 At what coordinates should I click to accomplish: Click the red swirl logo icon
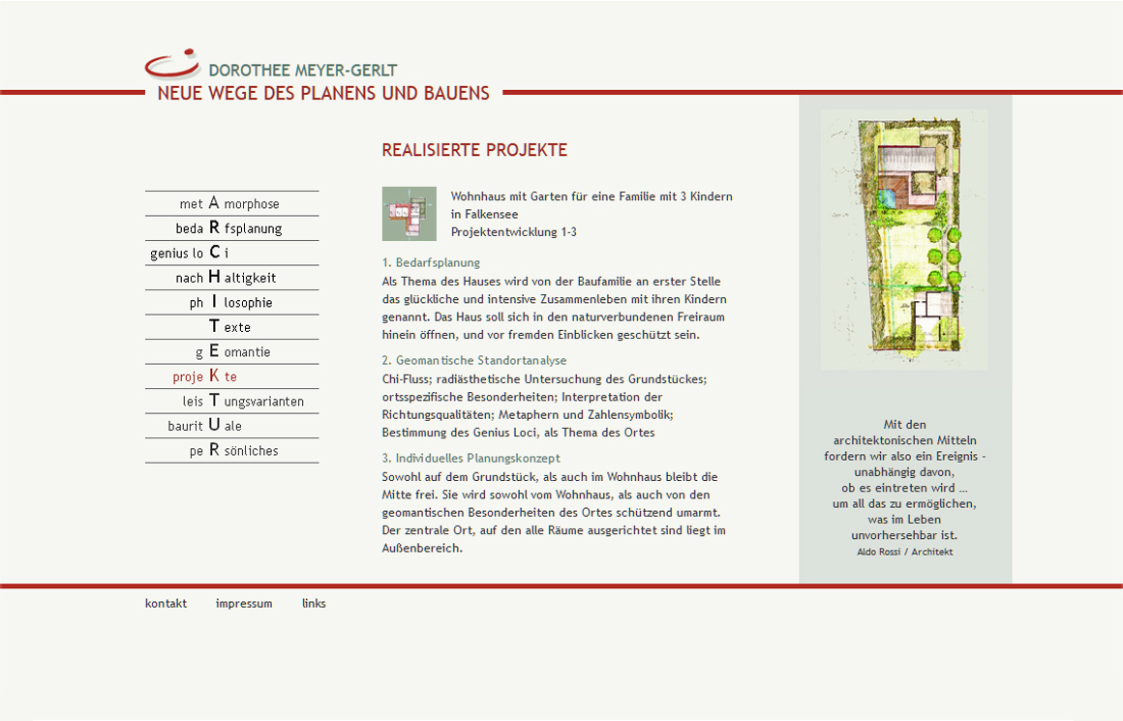pyautogui.click(x=172, y=64)
